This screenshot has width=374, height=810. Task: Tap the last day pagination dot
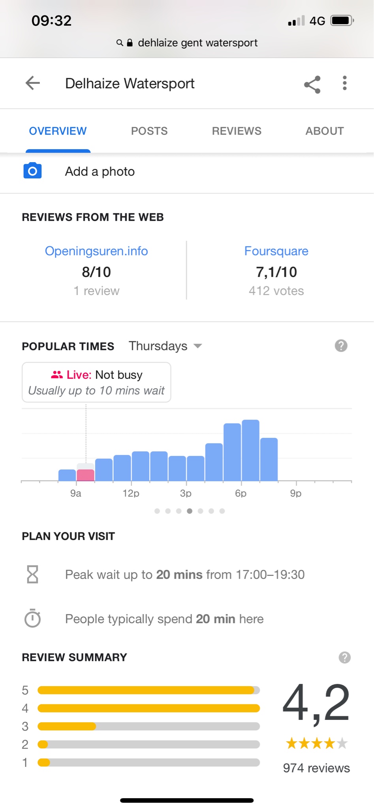222,511
